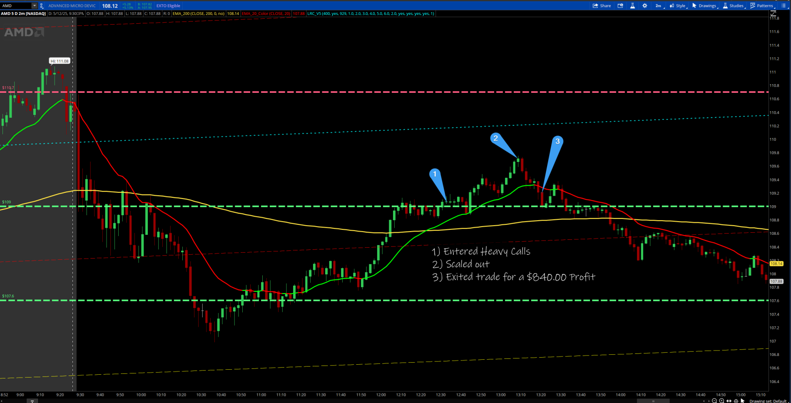Click the expand horizontal arrows icon
The image size is (791, 403).
729,401
